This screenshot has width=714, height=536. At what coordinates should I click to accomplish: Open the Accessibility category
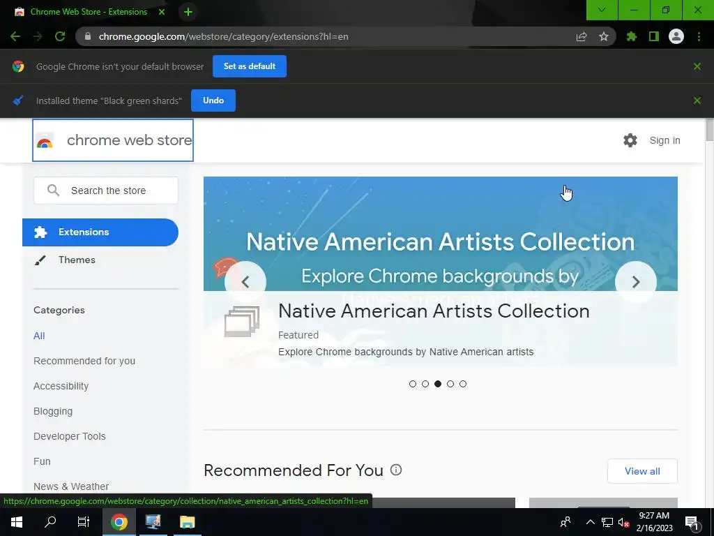point(61,386)
